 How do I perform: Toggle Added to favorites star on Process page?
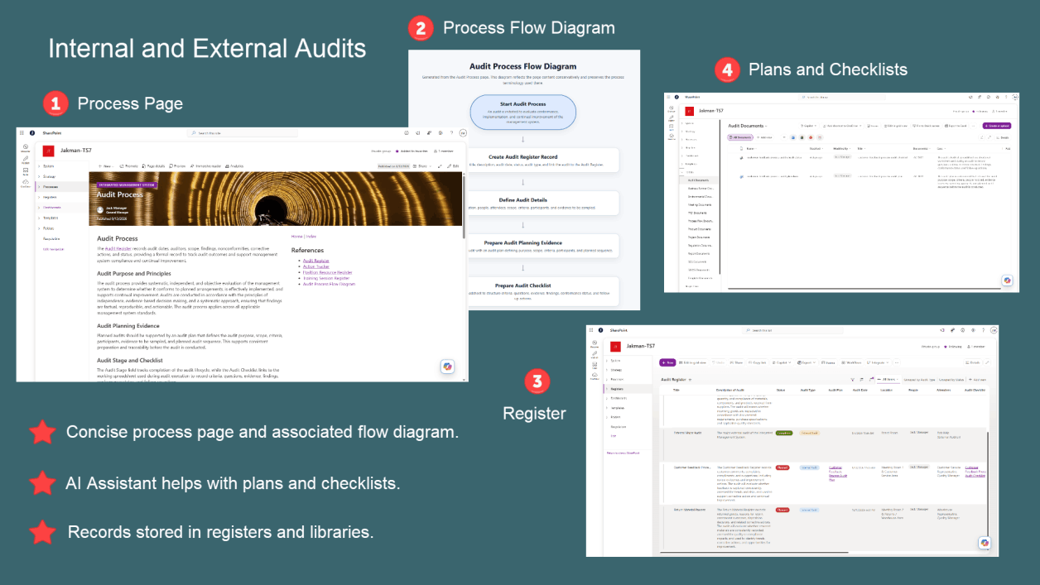[x=397, y=151]
